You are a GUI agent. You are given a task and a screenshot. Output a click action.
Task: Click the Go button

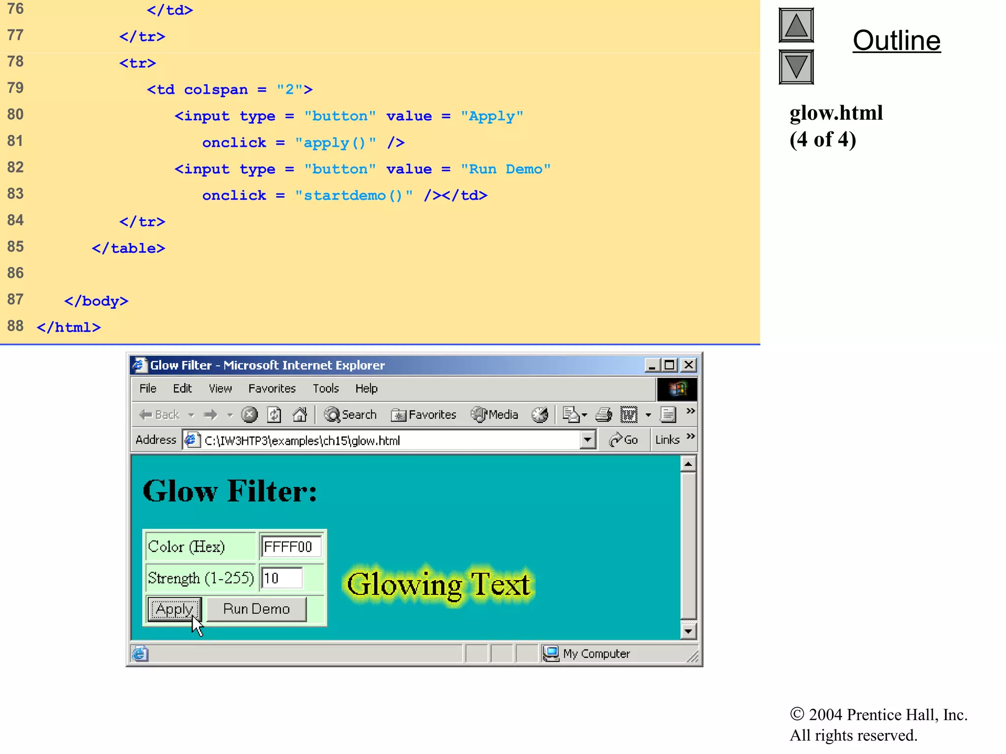click(x=624, y=440)
